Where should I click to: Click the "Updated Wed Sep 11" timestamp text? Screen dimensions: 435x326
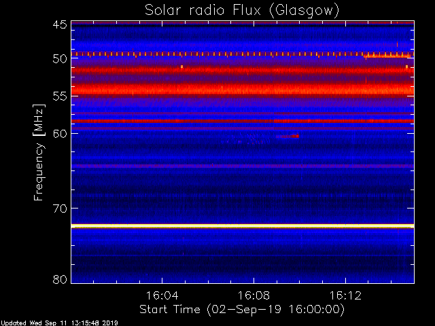[x=59, y=323]
